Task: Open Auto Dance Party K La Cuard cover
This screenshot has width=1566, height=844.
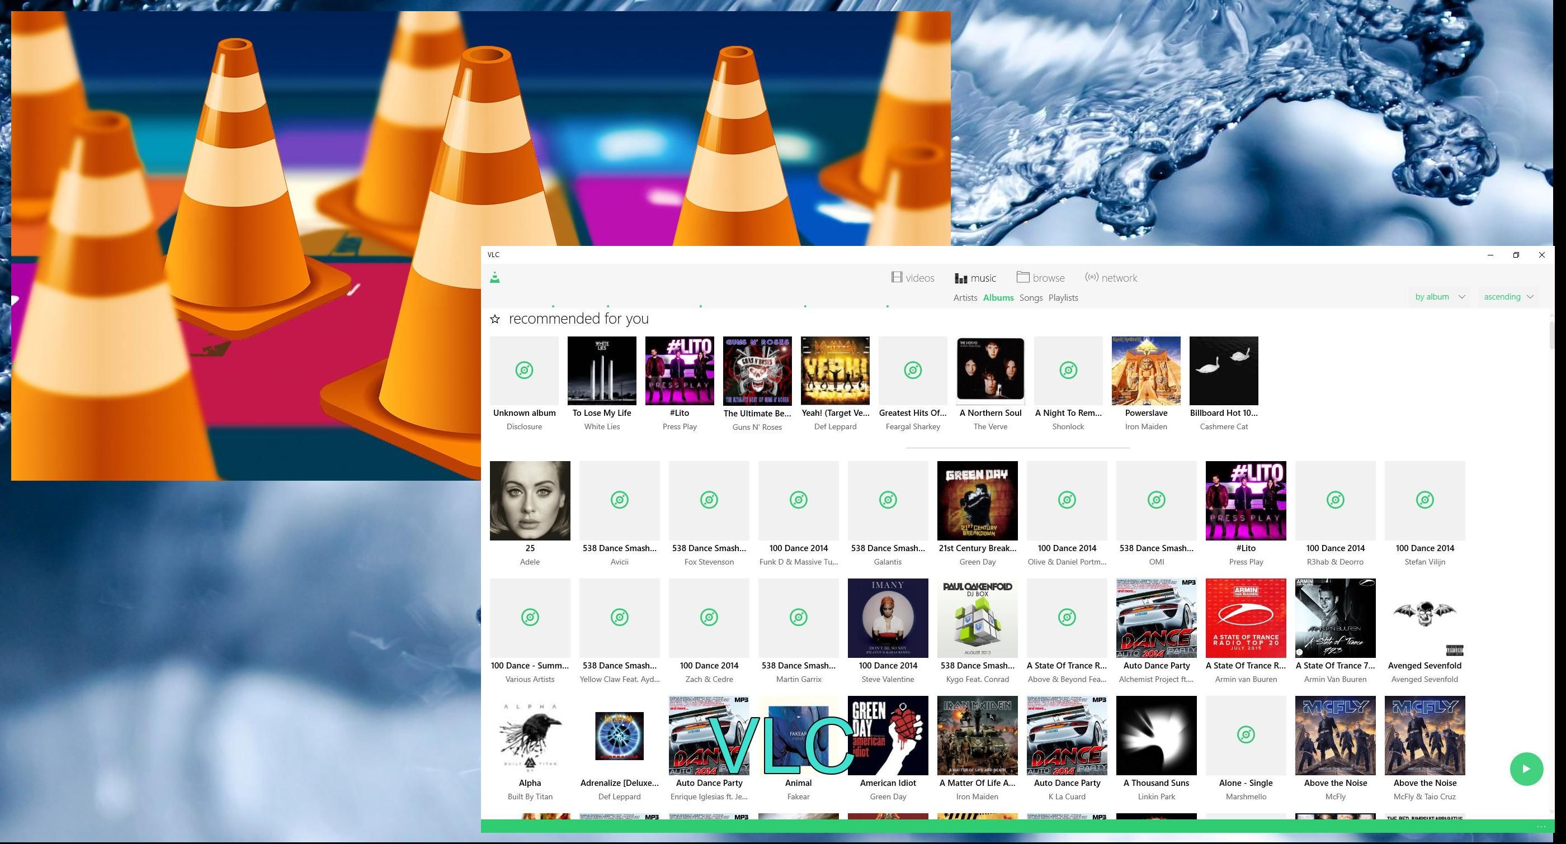Action: [x=1067, y=735]
